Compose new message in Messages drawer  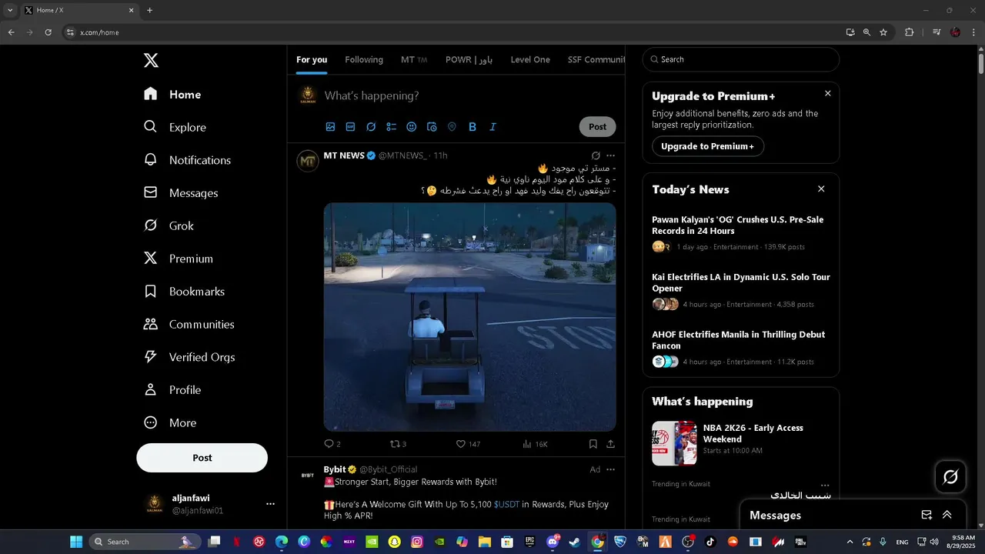(x=927, y=515)
